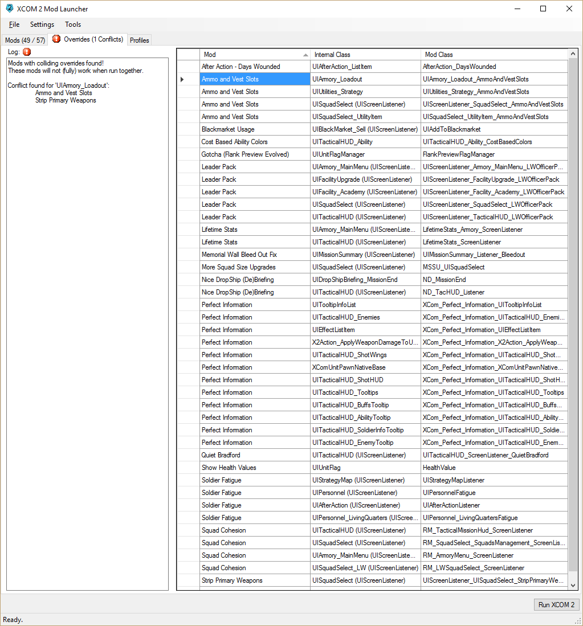Select the 'UITacticalHUD_BuffsTooltip' cell
583x626 pixels.
tap(365, 405)
